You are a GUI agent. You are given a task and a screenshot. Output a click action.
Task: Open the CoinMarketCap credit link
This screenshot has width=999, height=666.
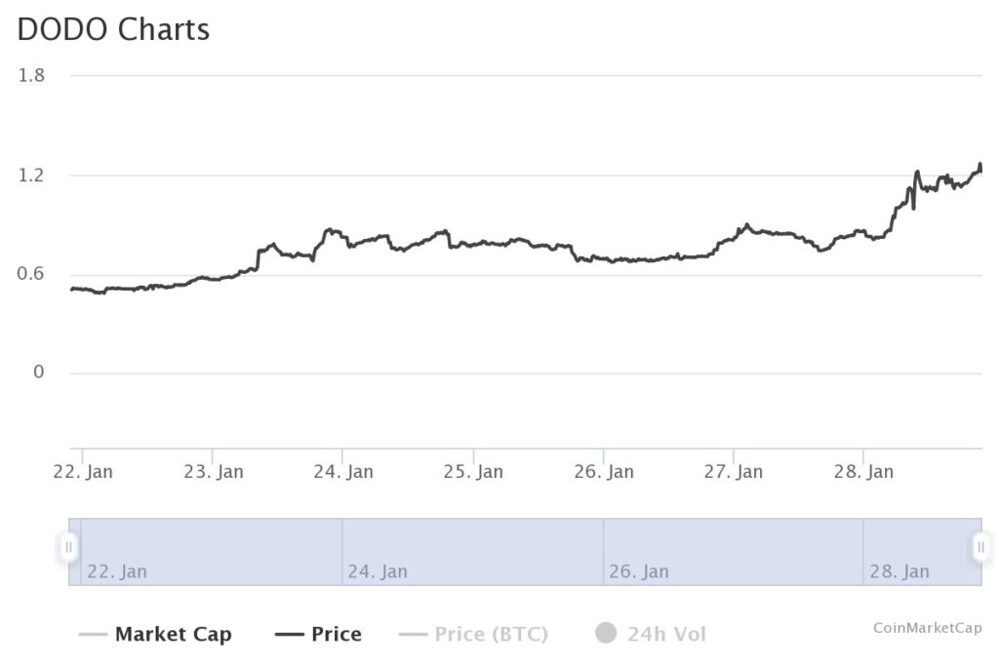tap(927, 627)
